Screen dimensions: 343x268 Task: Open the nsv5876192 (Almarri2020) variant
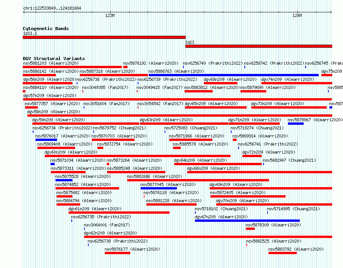click(151, 63)
